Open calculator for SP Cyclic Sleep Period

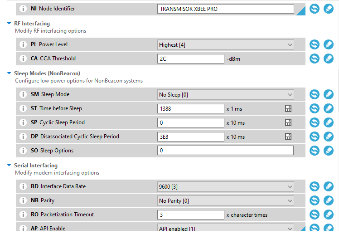click(288, 122)
